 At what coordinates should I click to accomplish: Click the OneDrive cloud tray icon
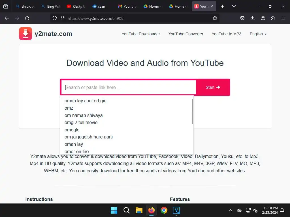coord(239,210)
